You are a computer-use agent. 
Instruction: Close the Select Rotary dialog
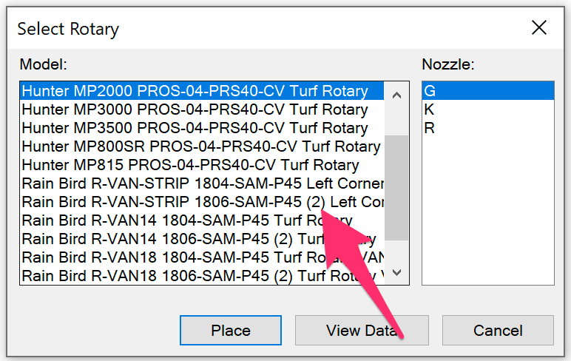click(x=539, y=27)
